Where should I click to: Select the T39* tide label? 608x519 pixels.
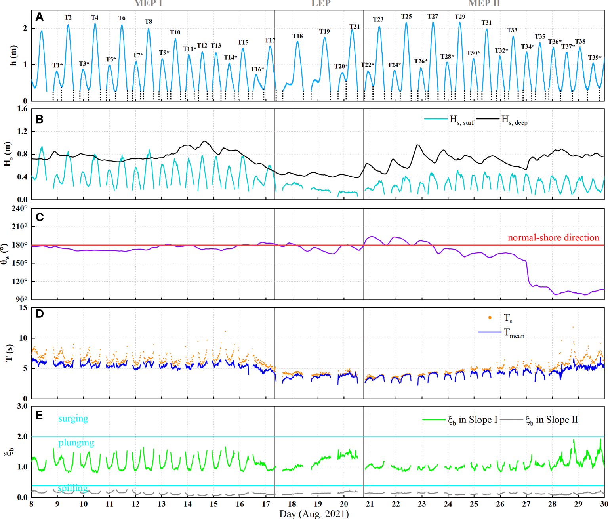595,58
